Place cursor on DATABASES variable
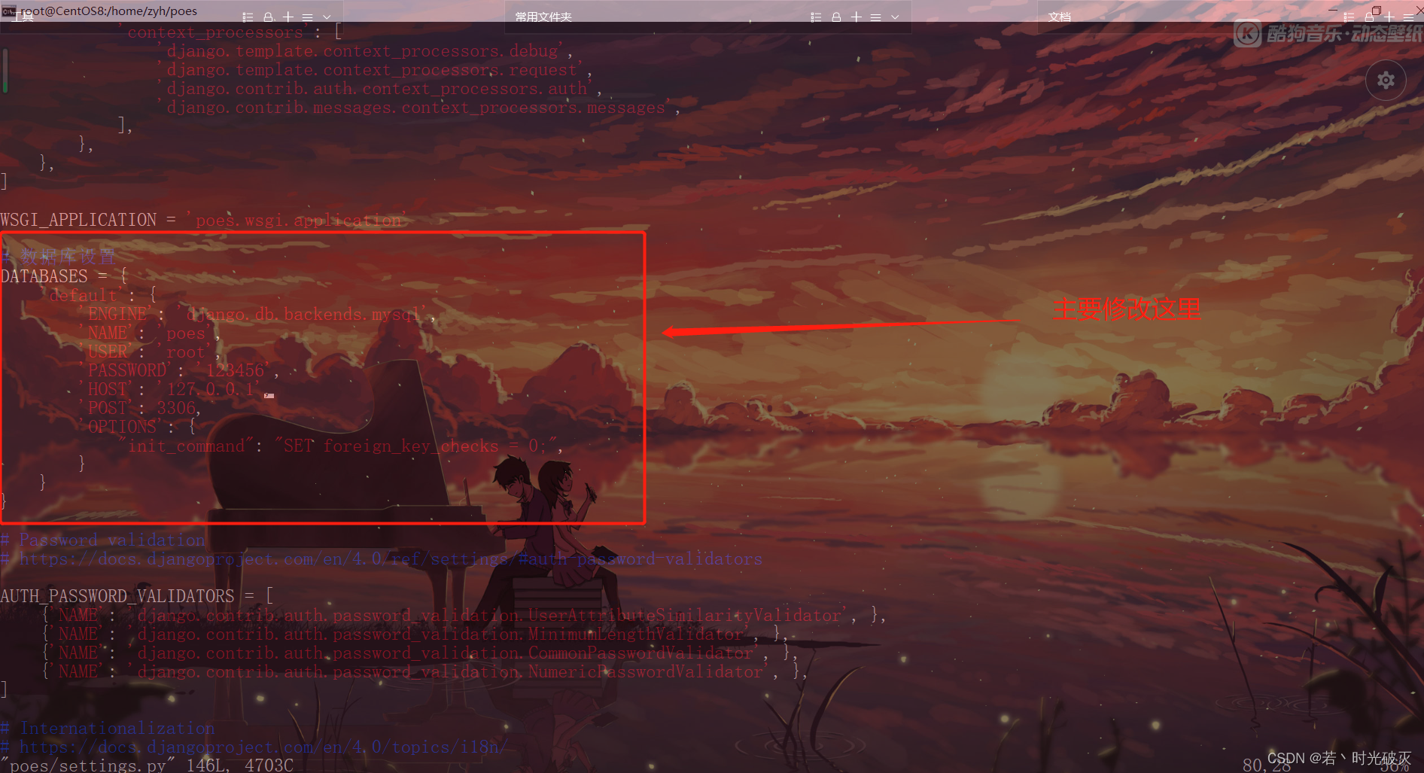Image resolution: width=1424 pixels, height=773 pixels. (44, 276)
